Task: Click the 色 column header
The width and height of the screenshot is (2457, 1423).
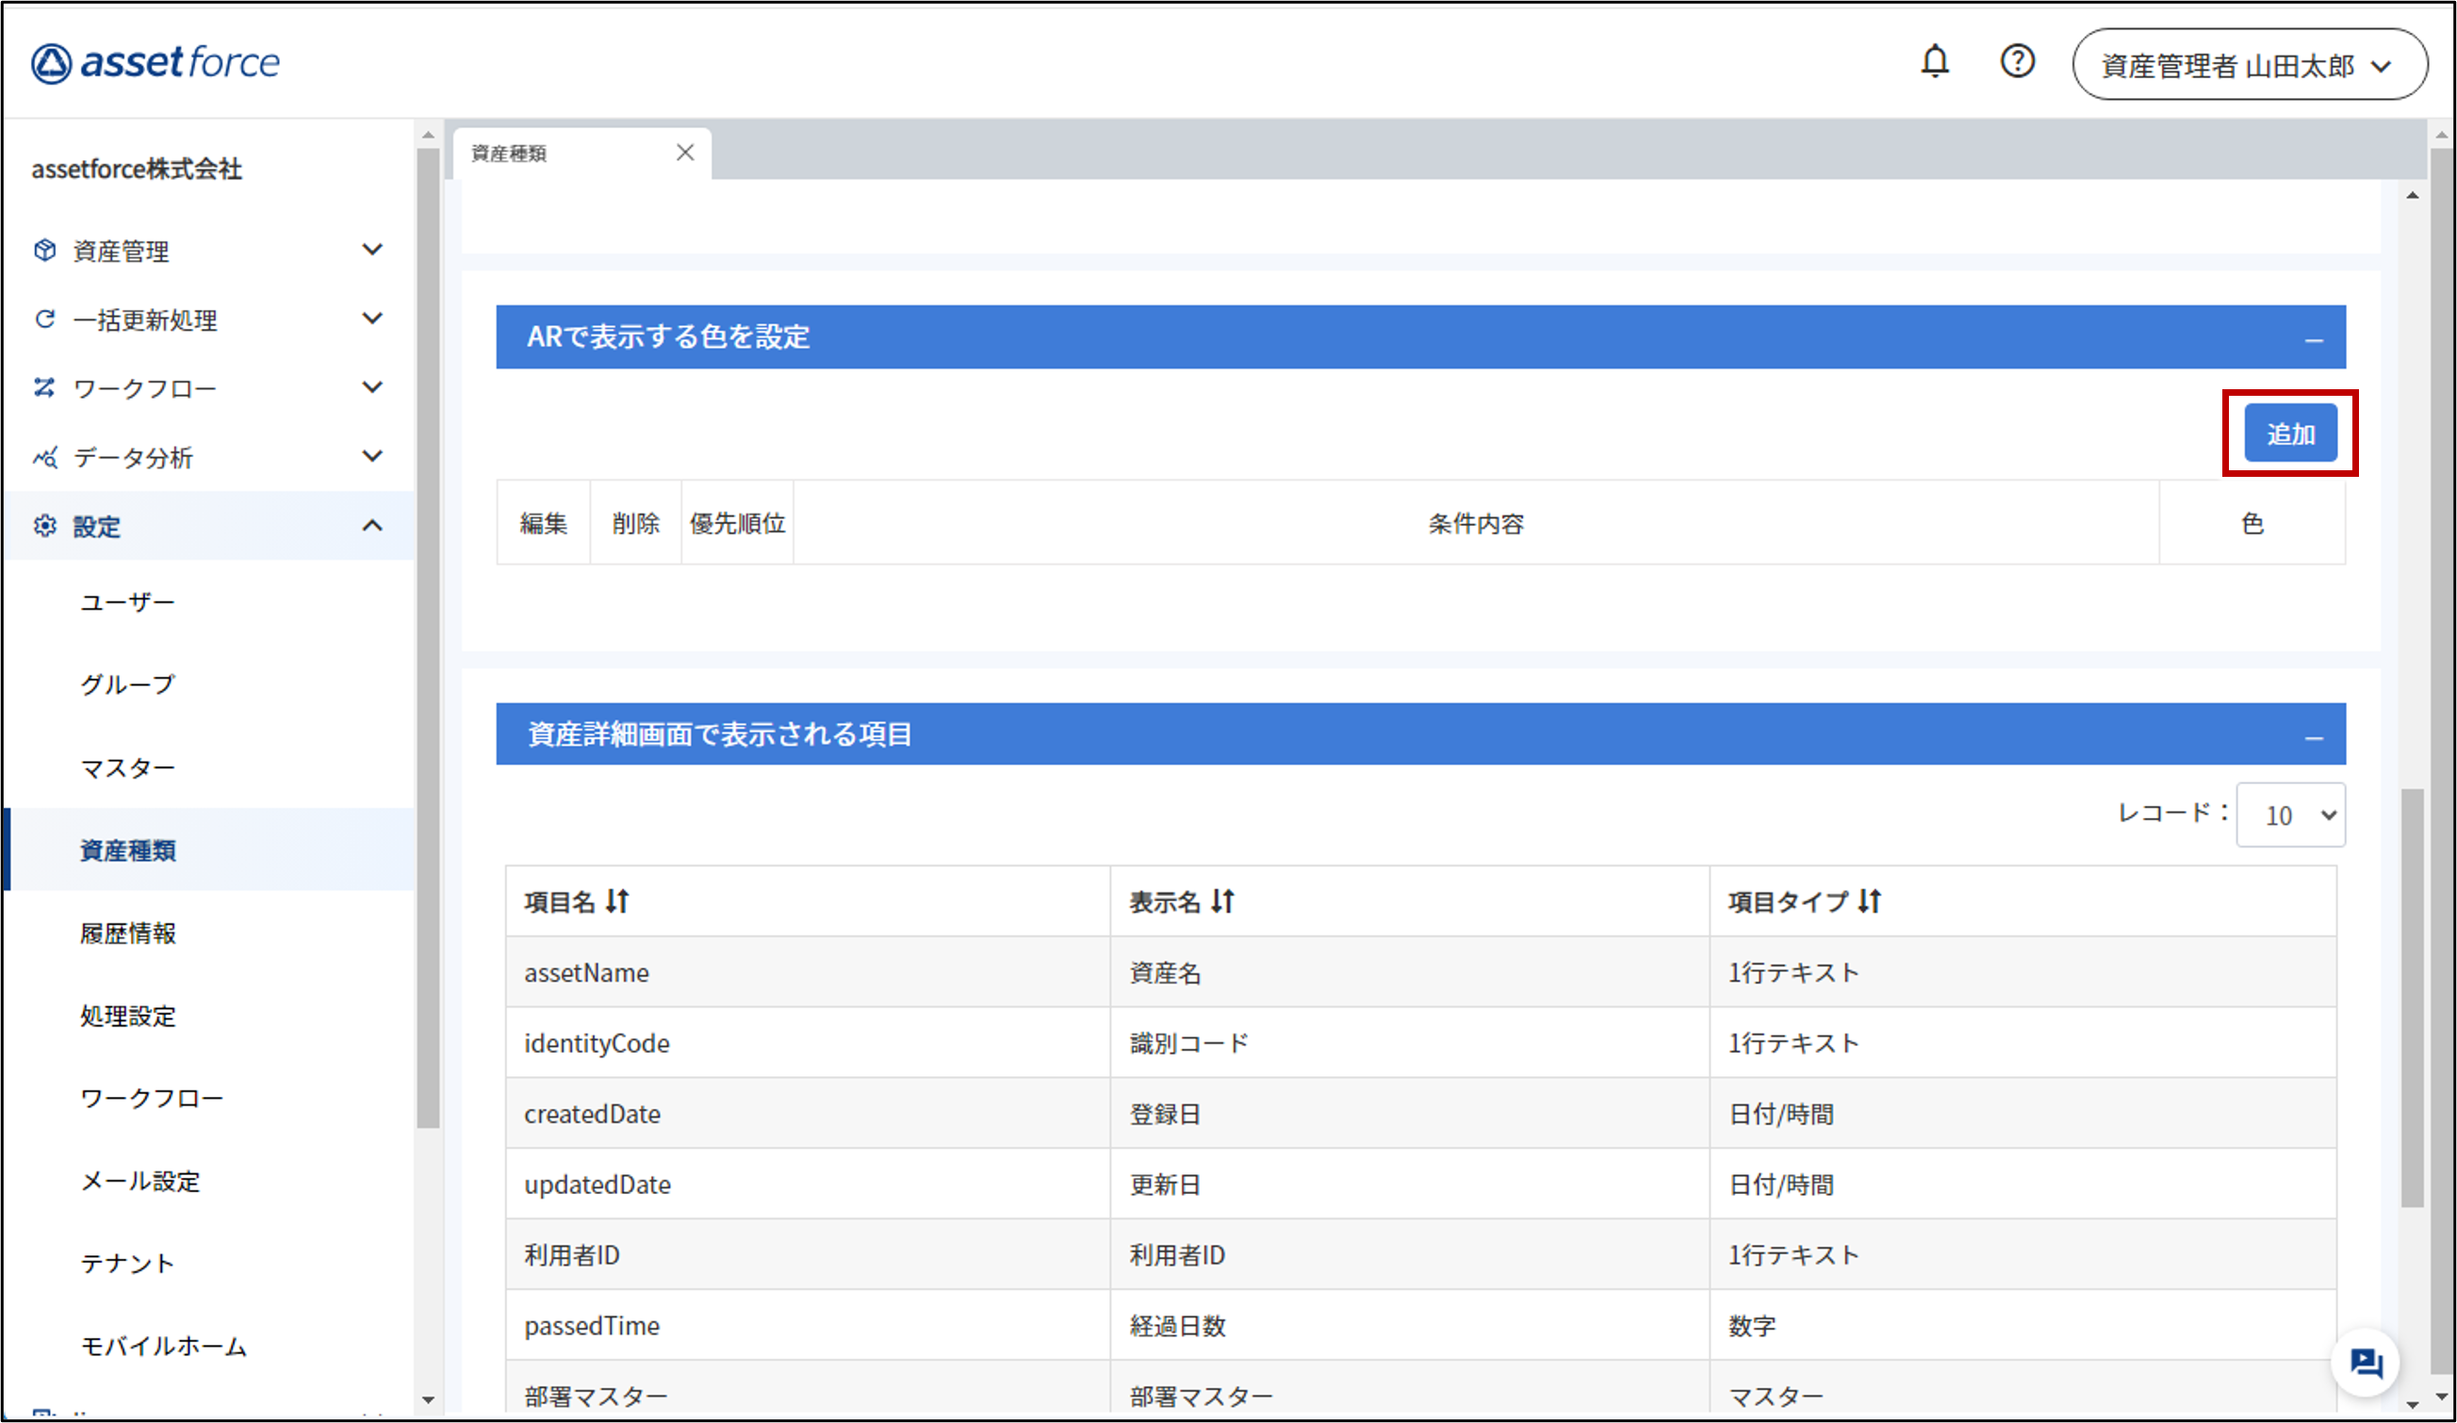Action: point(2252,523)
